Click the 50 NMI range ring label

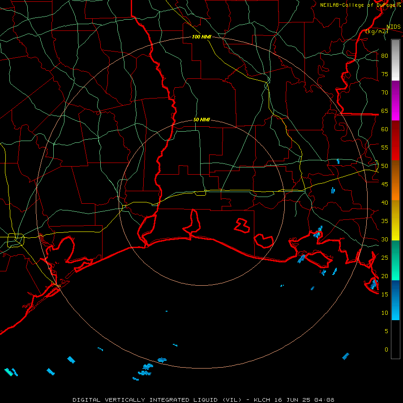tap(201, 120)
